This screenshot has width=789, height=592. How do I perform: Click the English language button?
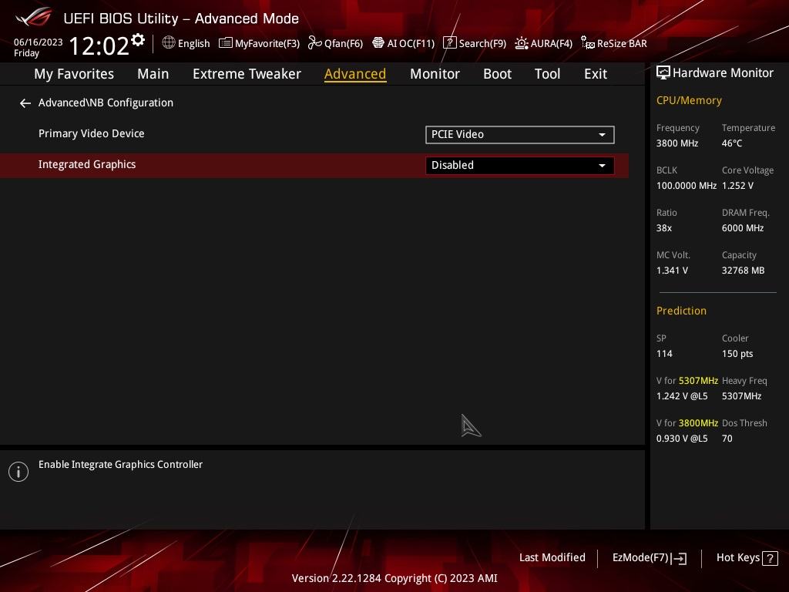point(186,43)
